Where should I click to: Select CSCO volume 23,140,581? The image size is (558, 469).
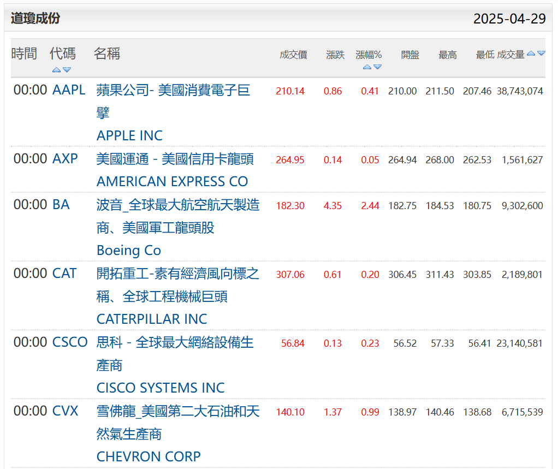(520, 343)
